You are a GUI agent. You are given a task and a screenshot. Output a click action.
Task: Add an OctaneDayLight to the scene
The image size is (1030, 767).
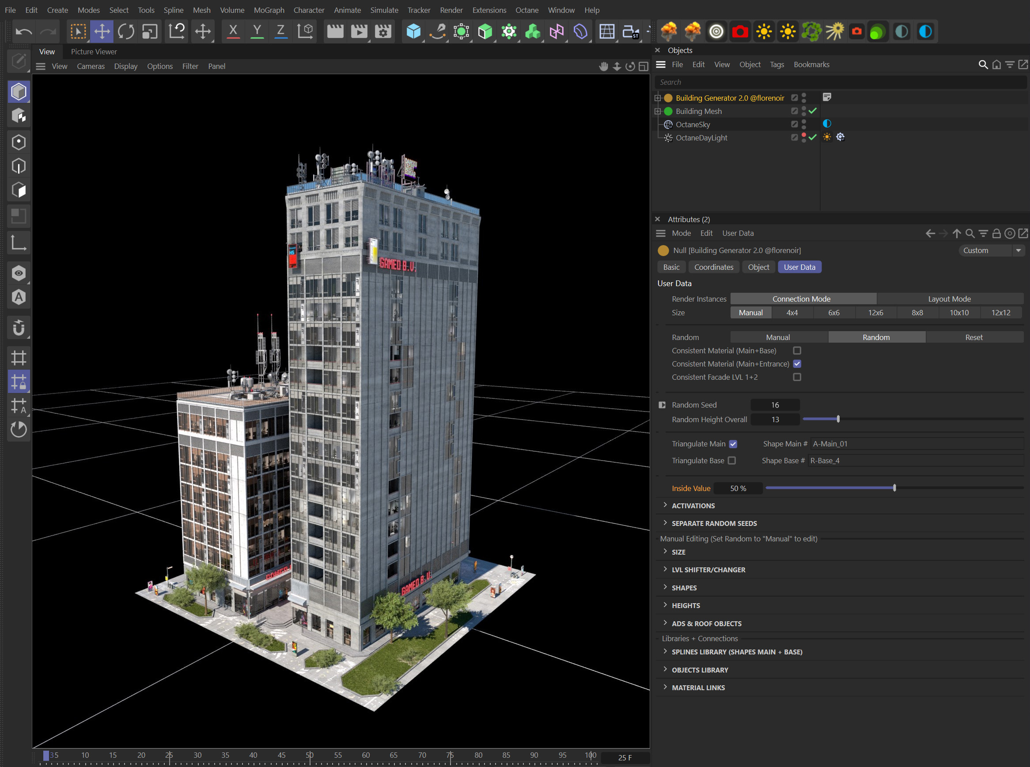point(764,31)
